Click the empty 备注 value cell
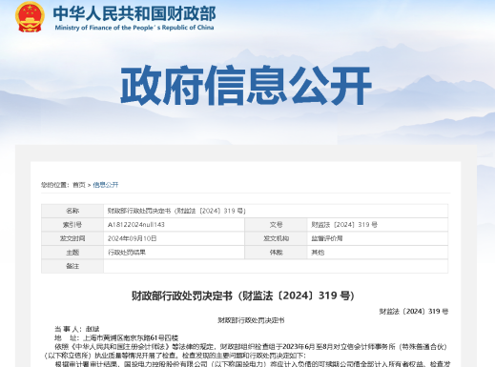This screenshot has height=367, width=495. tap(276, 266)
